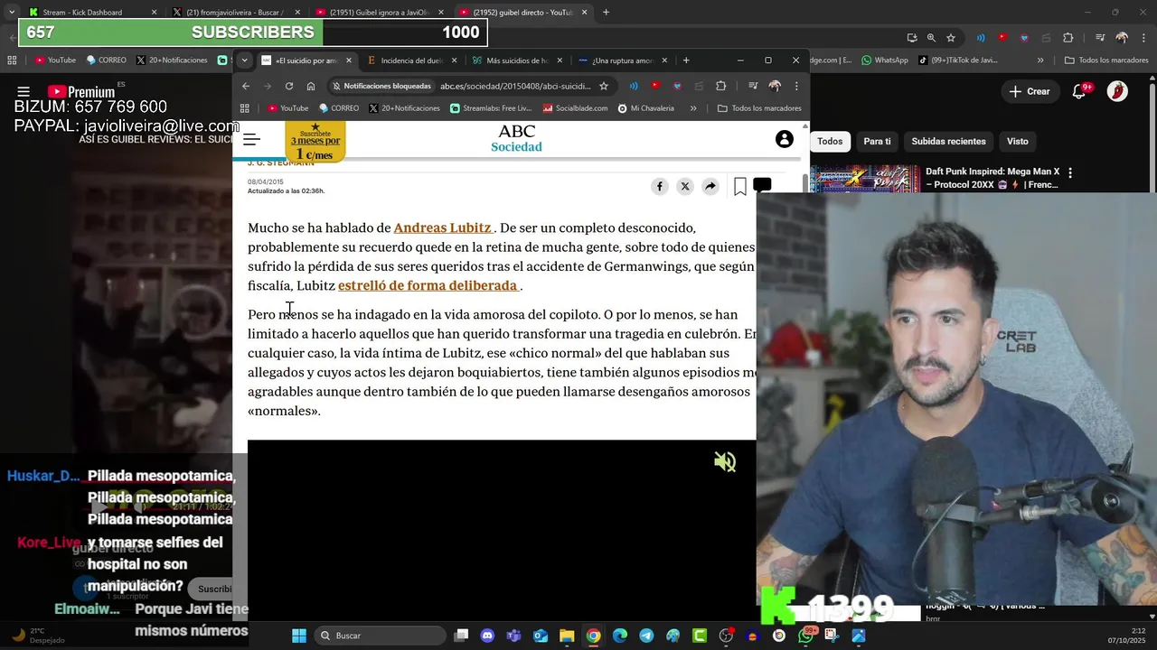
Task: Open options for Daft Punk Inspired video
Action: (1070, 172)
